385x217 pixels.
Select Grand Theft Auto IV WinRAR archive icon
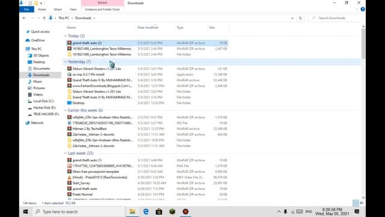point(70,80)
